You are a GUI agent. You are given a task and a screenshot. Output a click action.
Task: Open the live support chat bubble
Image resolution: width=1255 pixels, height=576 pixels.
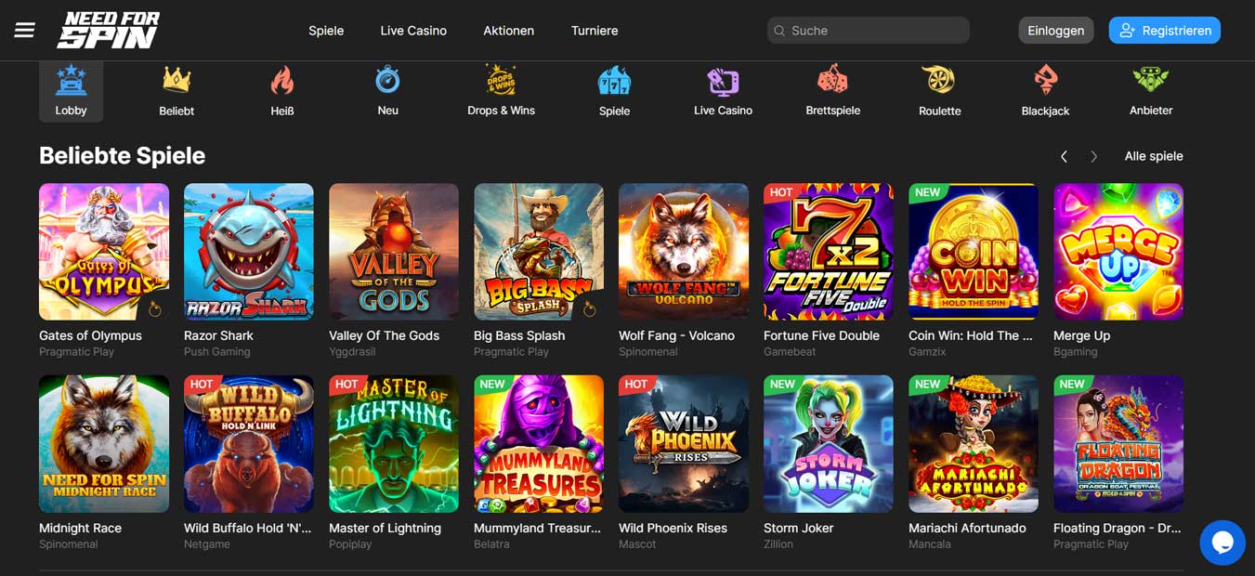[x=1222, y=542]
